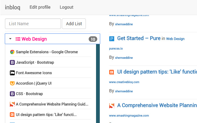
Task: Open Font Awesome Icons list entry
Action: (x=34, y=73)
